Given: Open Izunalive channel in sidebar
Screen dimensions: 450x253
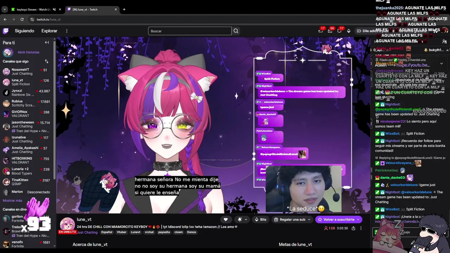Looking at the screenshot, I should pyautogui.click(x=26, y=139).
